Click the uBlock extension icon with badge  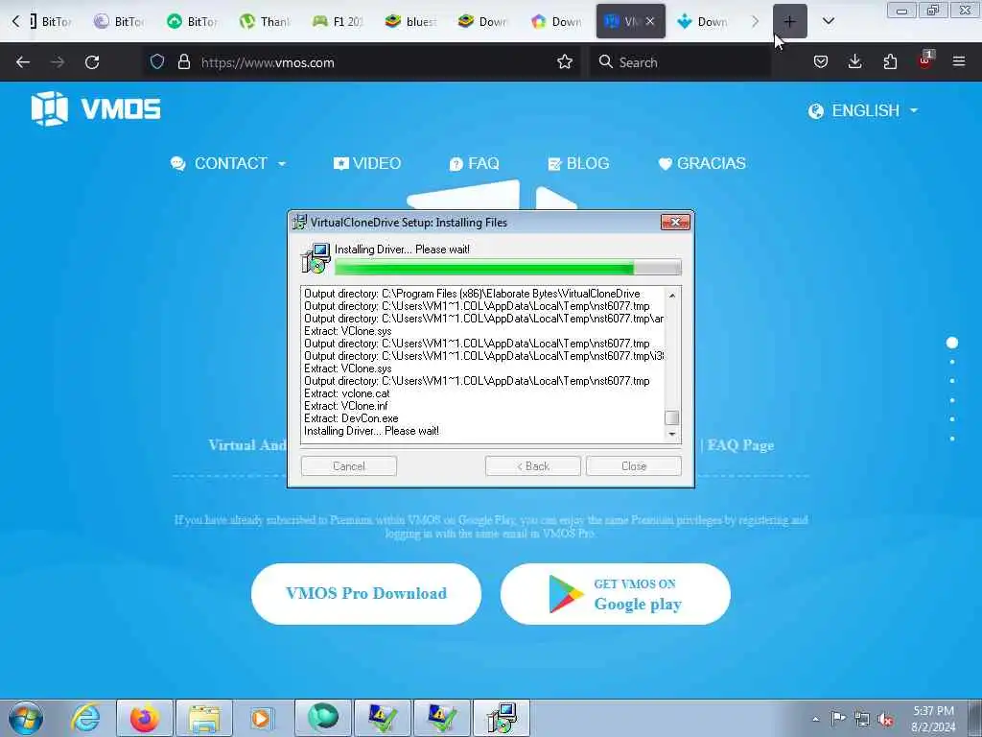point(925,60)
